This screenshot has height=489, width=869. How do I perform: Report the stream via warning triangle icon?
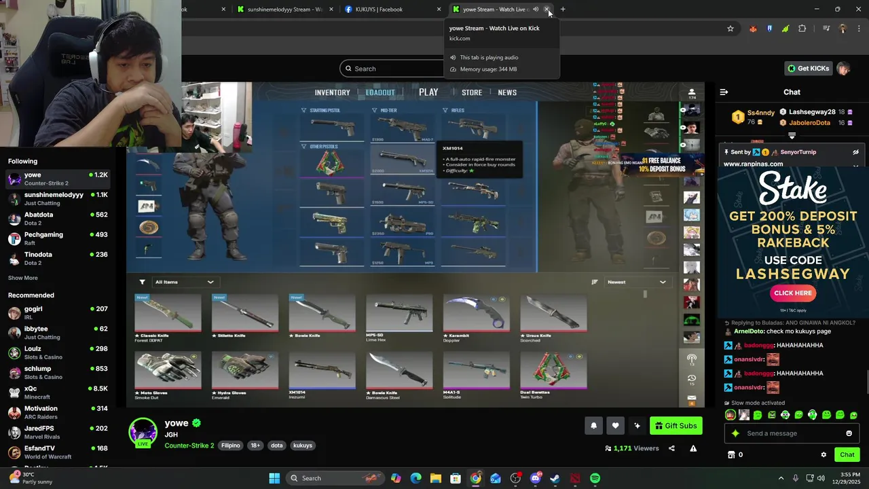point(693,448)
